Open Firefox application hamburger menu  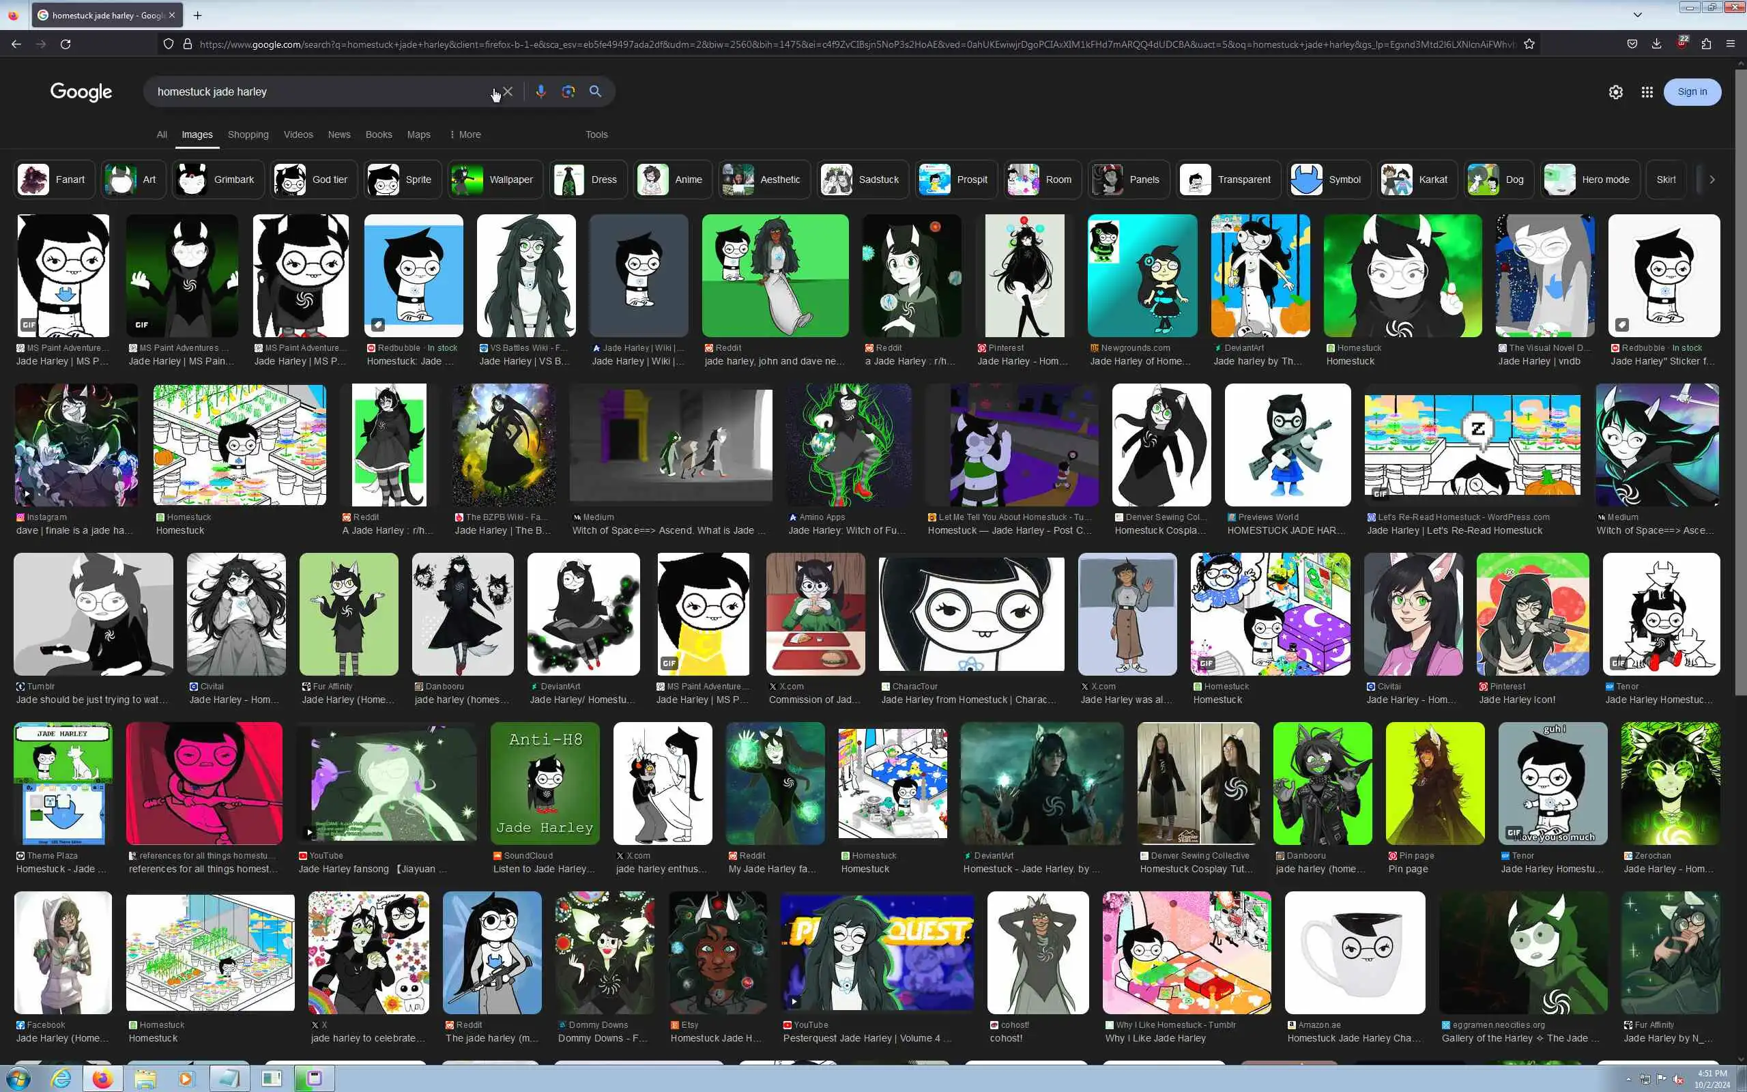click(x=1731, y=44)
